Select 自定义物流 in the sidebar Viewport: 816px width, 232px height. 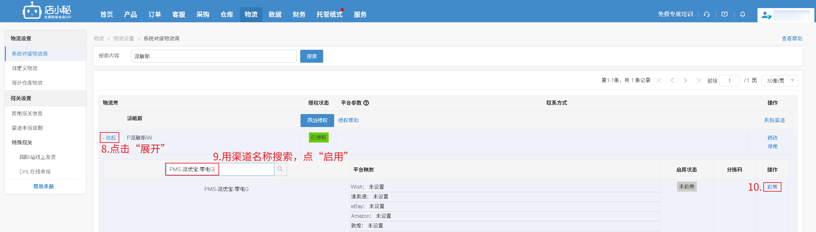coord(25,68)
